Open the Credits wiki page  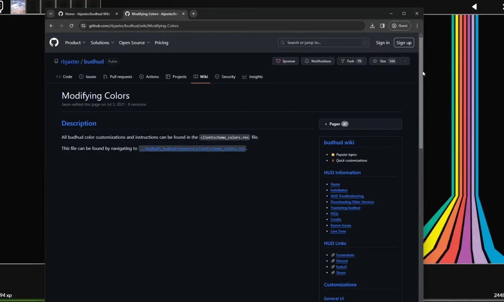pos(336,220)
